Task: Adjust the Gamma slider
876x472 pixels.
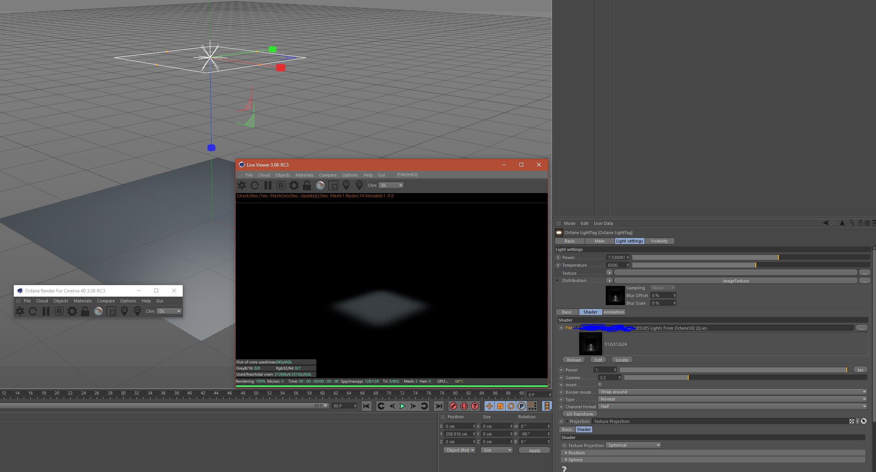Action: [688, 378]
